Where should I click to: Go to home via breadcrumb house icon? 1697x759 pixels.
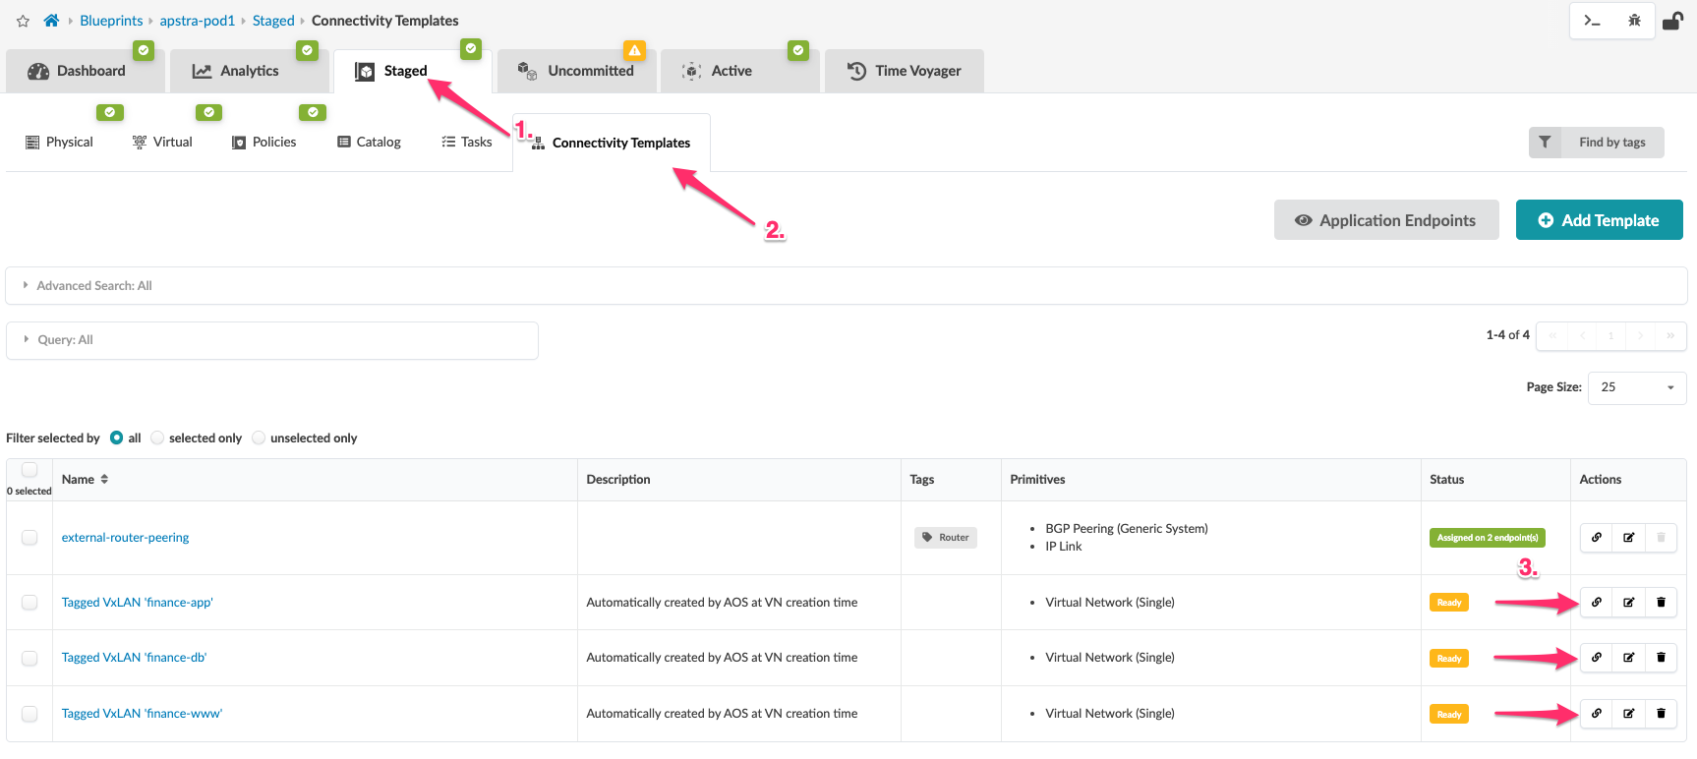pyautogui.click(x=51, y=21)
